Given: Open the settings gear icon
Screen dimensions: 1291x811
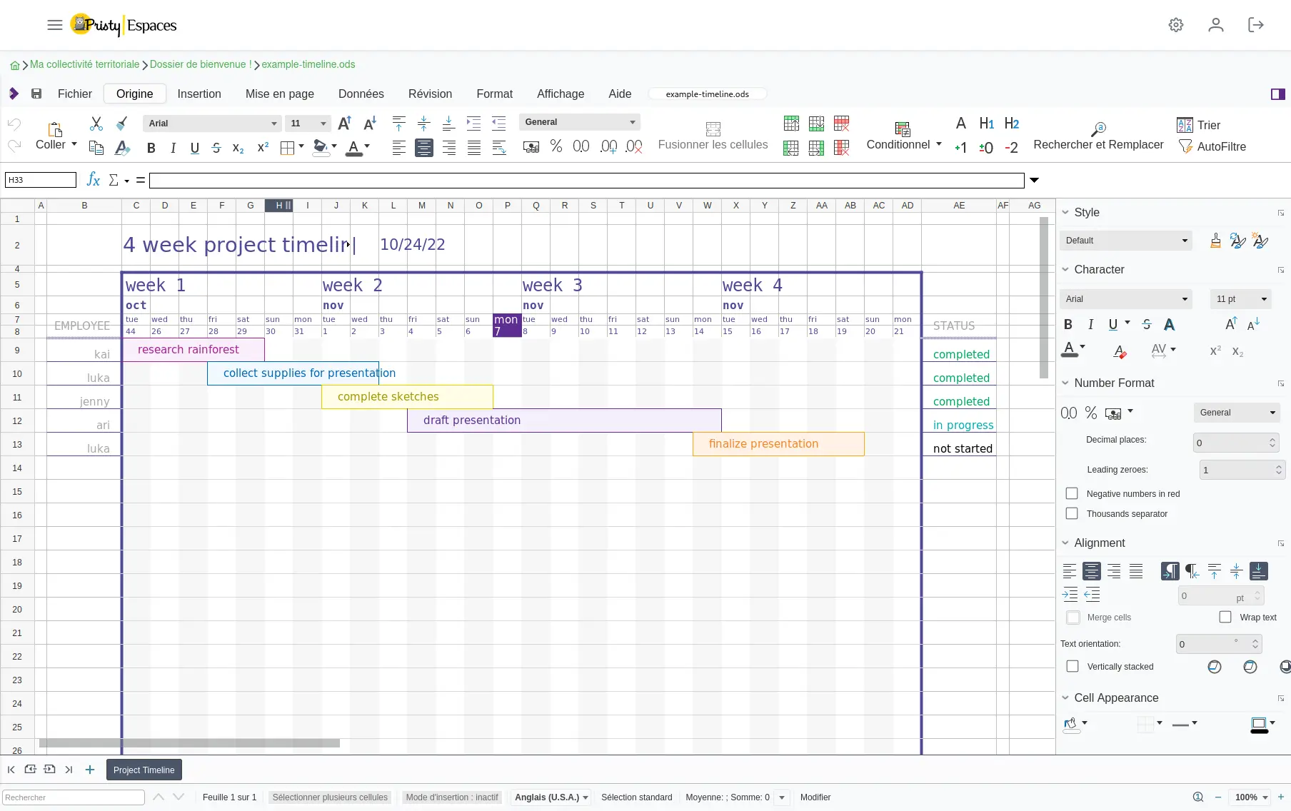Looking at the screenshot, I should [x=1176, y=25].
